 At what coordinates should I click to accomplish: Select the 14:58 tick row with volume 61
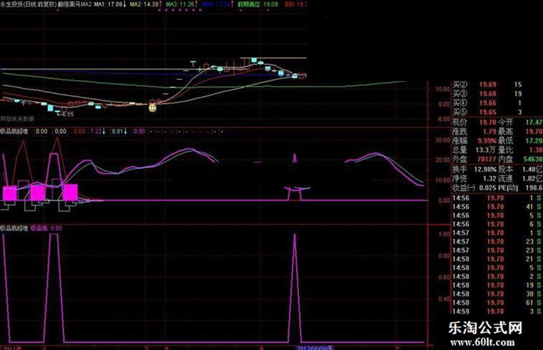coord(498,303)
